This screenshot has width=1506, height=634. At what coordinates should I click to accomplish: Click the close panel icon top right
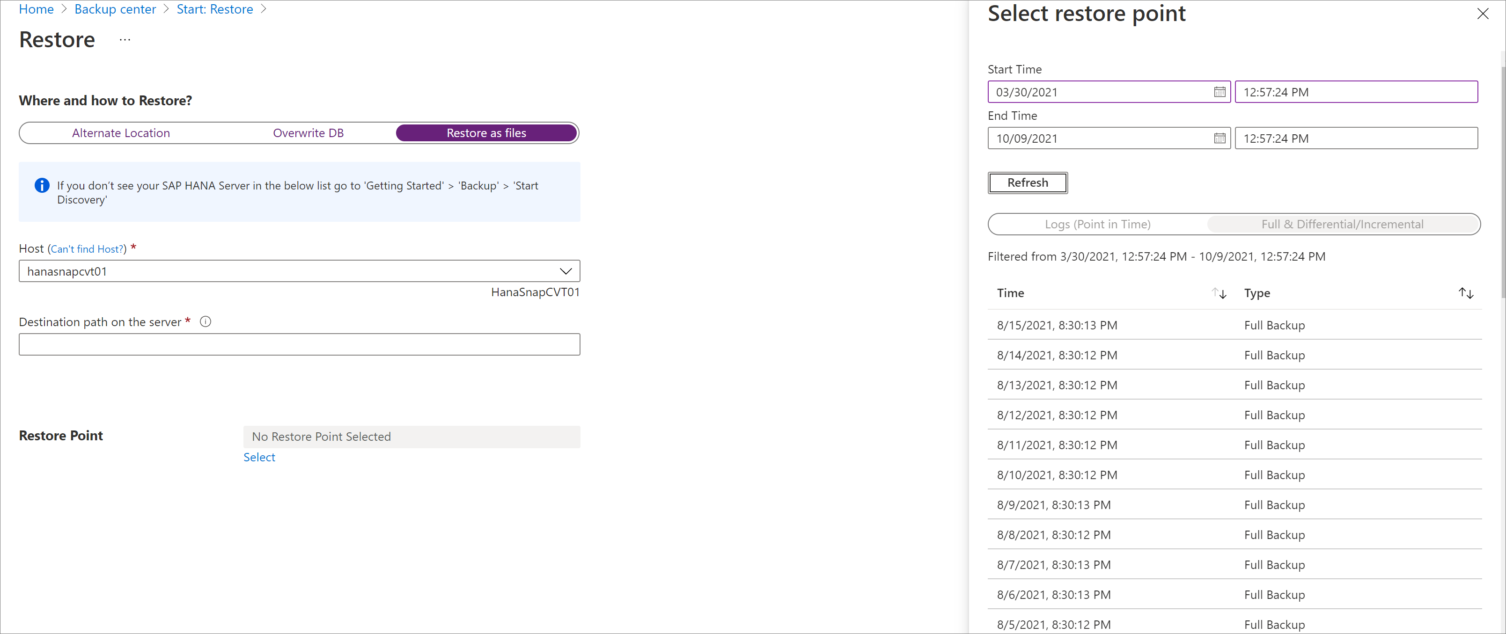(x=1482, y=15)
